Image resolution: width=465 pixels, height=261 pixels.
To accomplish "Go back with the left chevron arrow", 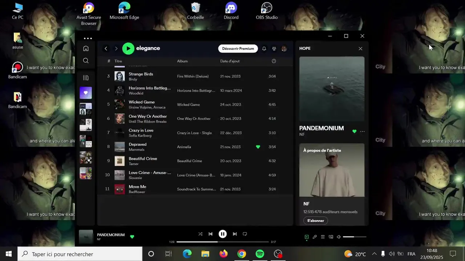I will (106, 49).
